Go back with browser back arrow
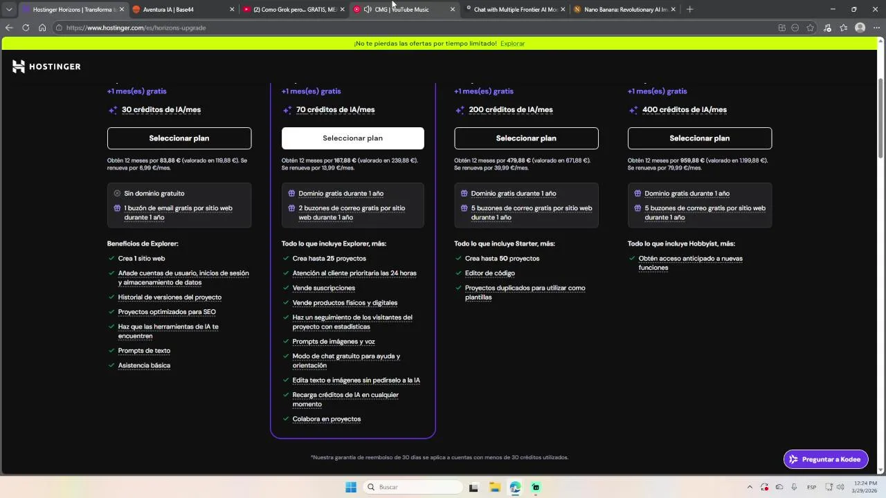Image resolution: width=886 pixels, height=498 pixels. pos(9,28)
